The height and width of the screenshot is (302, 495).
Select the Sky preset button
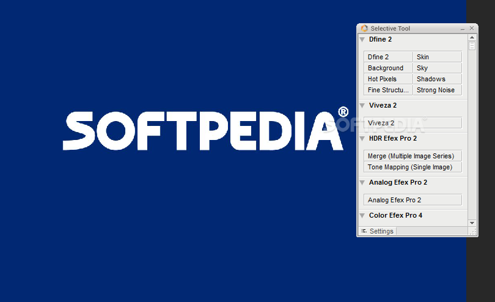(x=438, y=68)
